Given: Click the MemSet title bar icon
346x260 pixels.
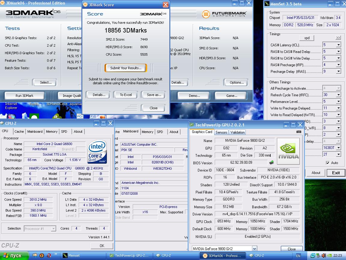Looking at the screenshot, I should (x=267, y=4).
